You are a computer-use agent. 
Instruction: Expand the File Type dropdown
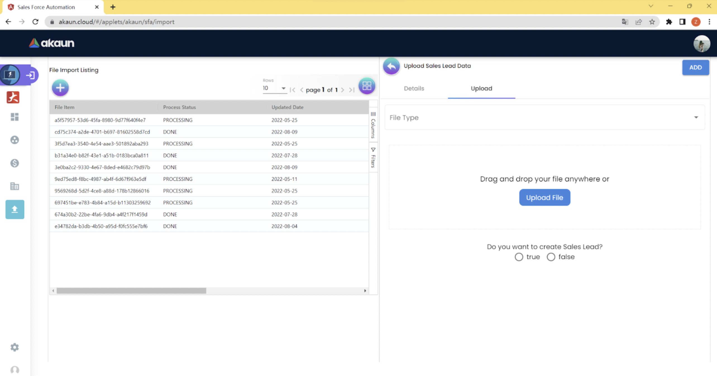(544, 117)
